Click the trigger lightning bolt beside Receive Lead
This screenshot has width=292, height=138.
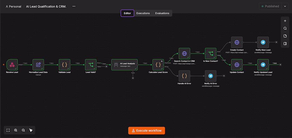pyautogui.click(x=3, y=65)
